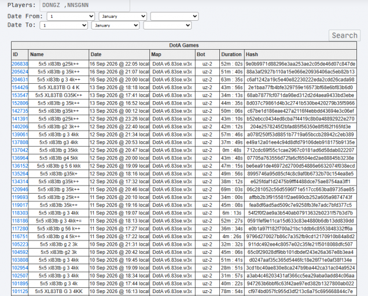Image resolution: width=368 pixels, height=296 pixels.
Task: Open the Date From year dropdown
Action: tap(174, 16)
